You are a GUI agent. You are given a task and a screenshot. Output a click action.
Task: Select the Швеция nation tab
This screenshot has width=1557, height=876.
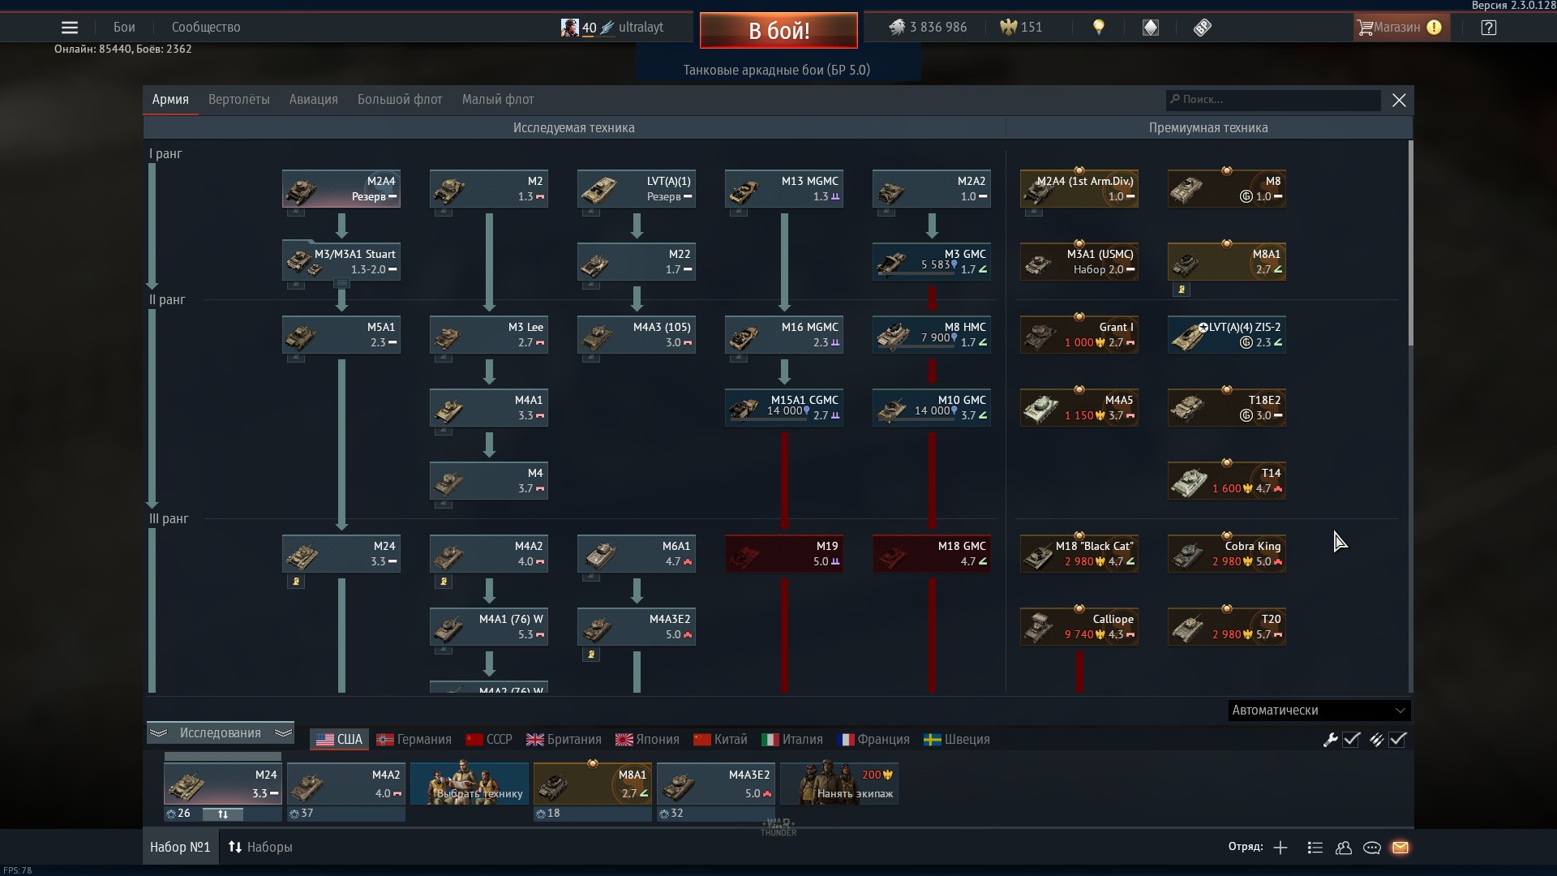(957, 740)
